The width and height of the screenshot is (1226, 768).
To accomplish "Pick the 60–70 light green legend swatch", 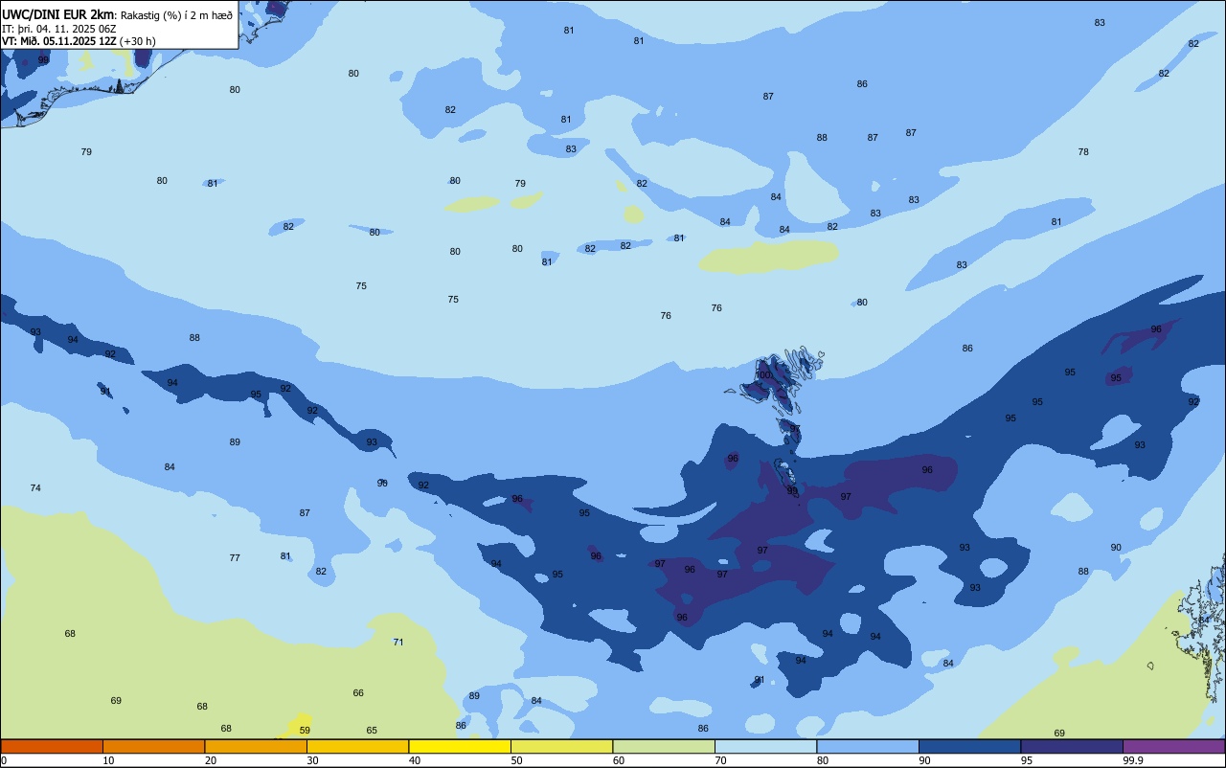I will point(664,746).
